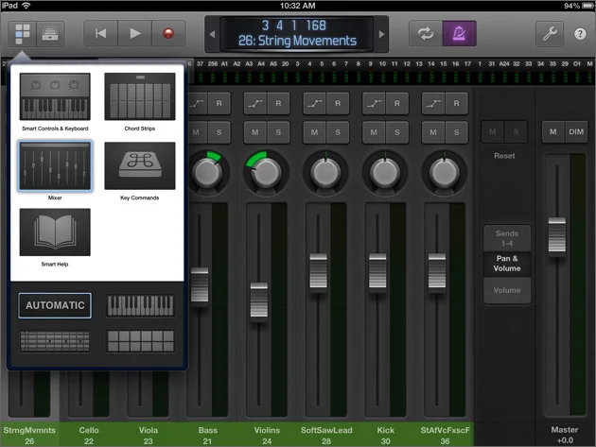Select the Kick 30 track label
This screenshot has width=596, height=447.
(x=385, y=435)
